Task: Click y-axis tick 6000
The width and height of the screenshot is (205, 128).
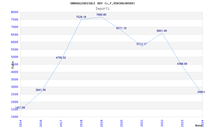Action: 15,42
